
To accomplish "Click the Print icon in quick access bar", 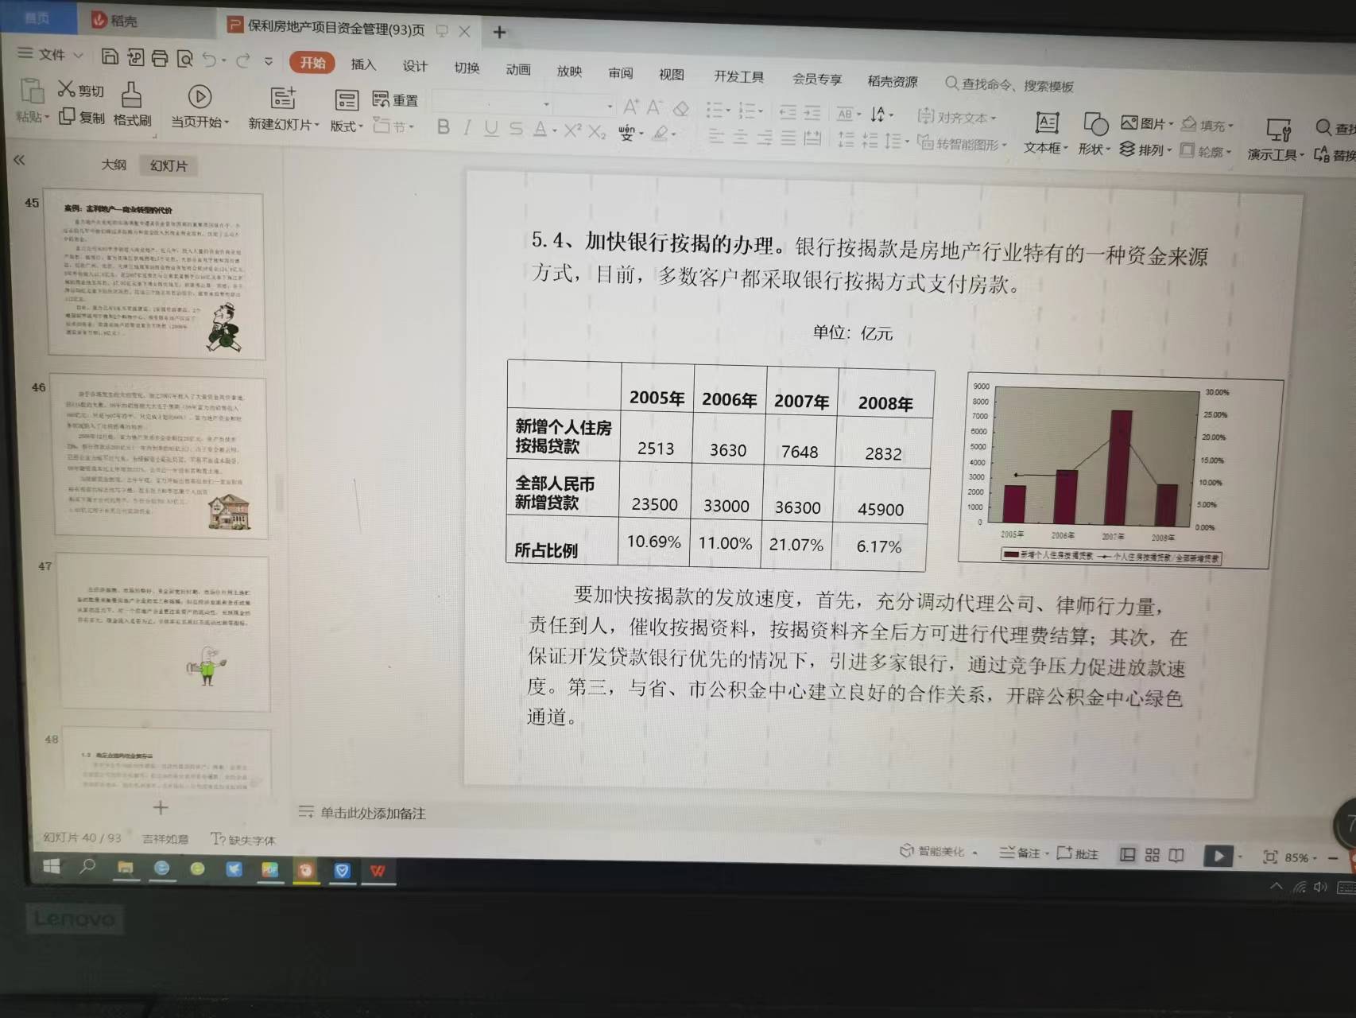I will 160,58.
